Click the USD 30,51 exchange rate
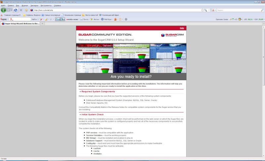 [x=248, y=19]
